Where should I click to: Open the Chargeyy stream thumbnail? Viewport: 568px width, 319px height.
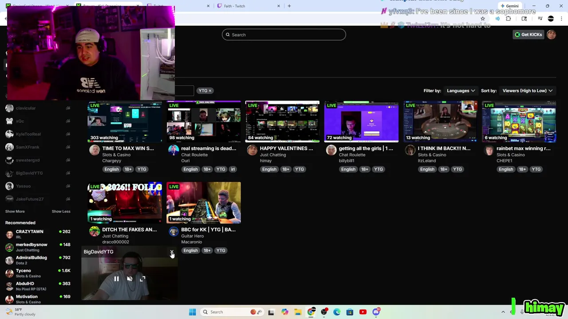pos(125,122)
